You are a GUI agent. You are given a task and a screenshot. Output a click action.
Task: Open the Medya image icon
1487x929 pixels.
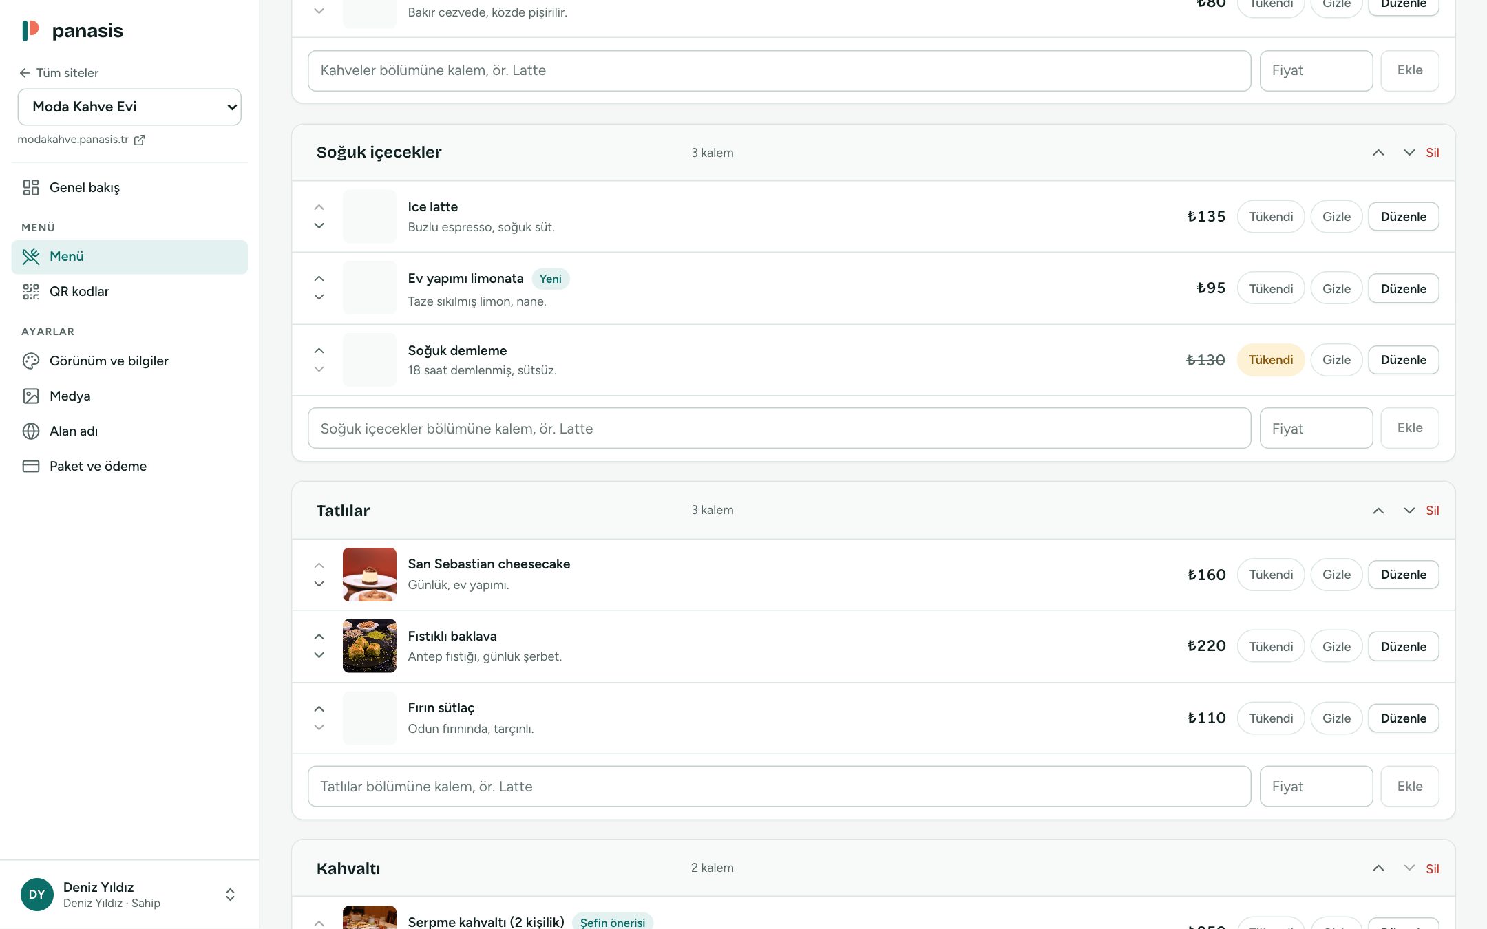[x=31, y=396]
